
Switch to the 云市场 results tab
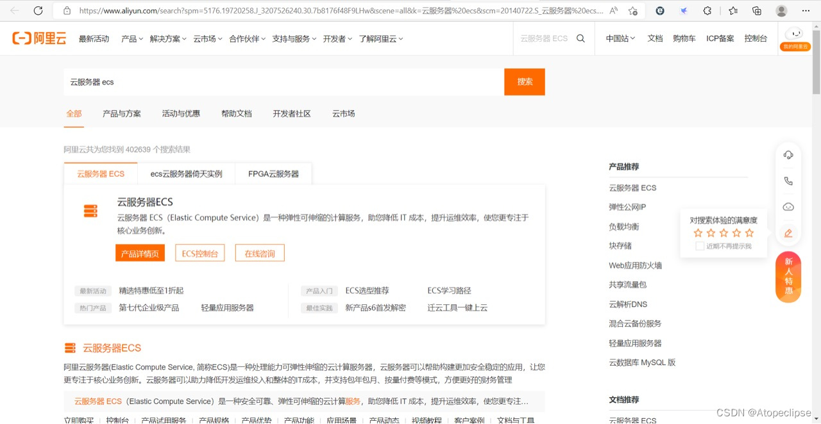pyautogui.click(x=343, y=113)
